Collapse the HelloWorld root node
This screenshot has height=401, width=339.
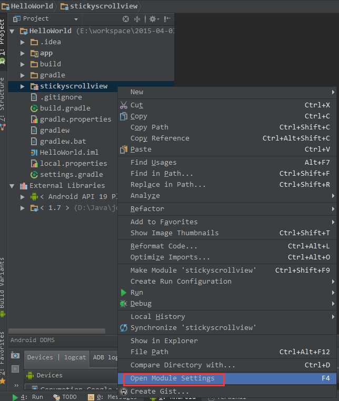click(x=12, y=31)
